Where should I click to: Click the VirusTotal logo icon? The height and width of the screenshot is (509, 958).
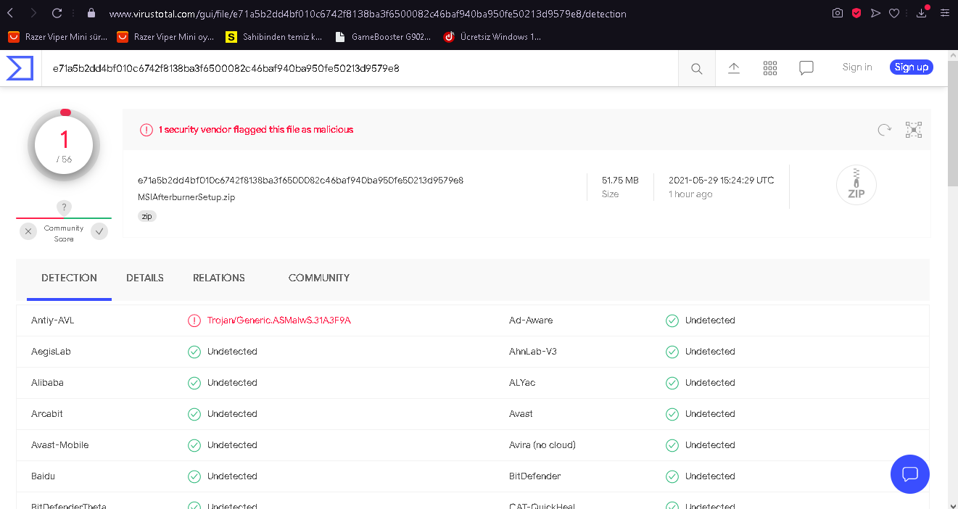(x=20, y=68)
